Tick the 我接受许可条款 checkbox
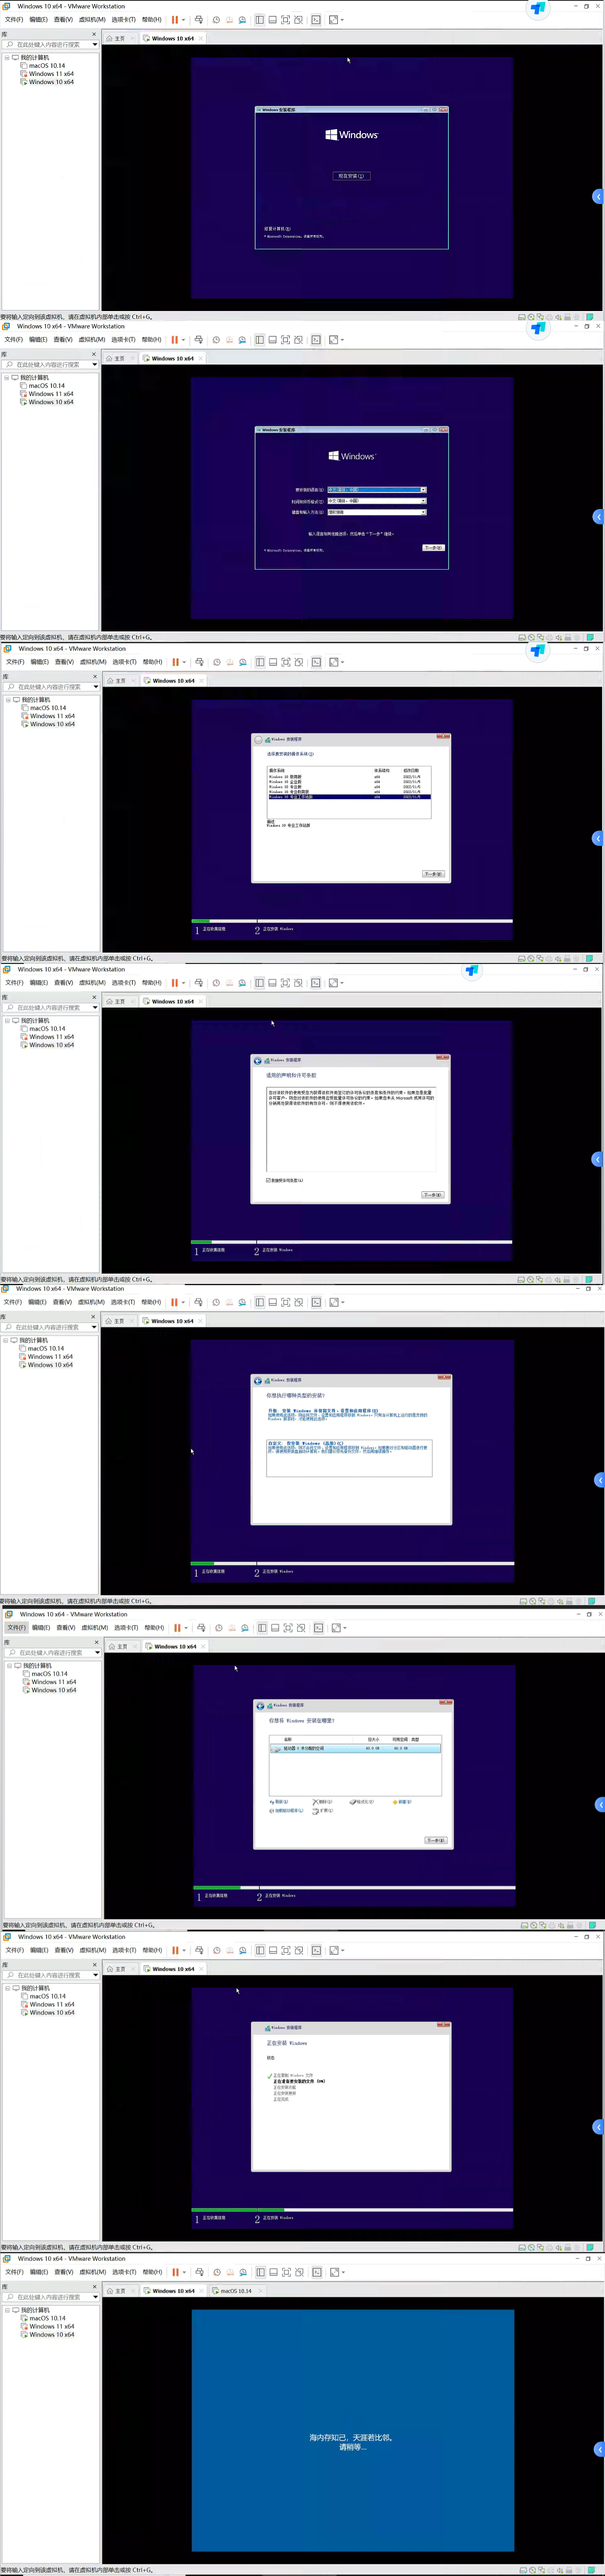 (268, 1180)
